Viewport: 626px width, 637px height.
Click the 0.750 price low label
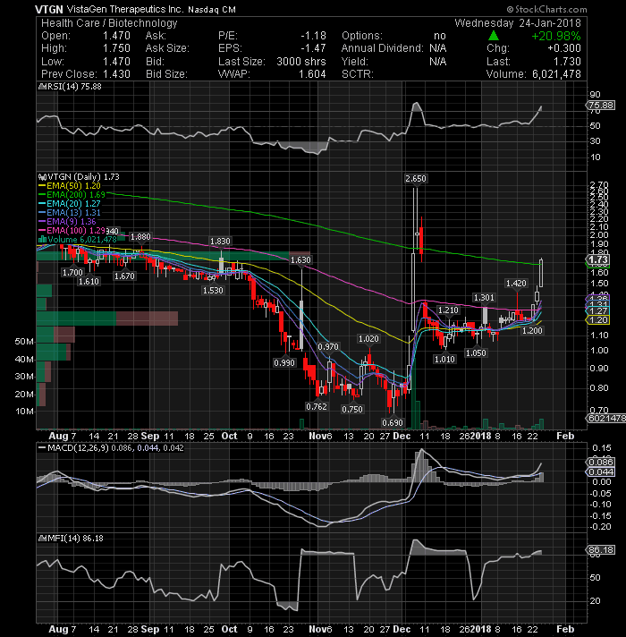click(x=352, y=410)
